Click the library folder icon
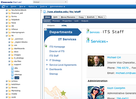 [x=10, y=87]
